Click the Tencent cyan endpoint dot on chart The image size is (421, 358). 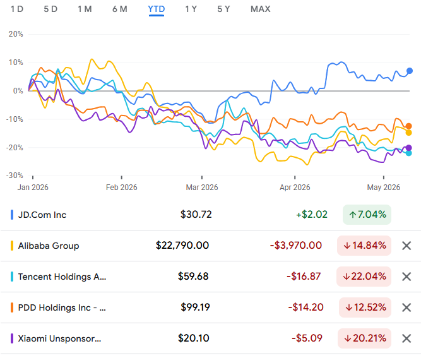(x=408, y=153)
